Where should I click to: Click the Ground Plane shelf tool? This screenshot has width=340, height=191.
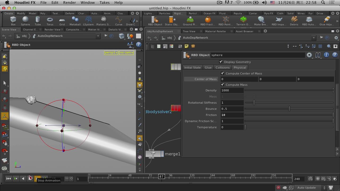click(190, 21)
